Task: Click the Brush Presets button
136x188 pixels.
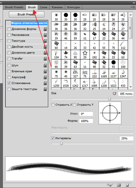Action: (x=26, y=14)
